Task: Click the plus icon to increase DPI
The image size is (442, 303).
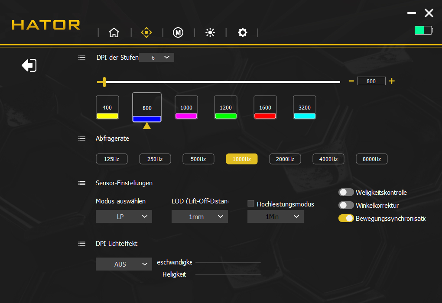Action: click(x=392, y=81)
